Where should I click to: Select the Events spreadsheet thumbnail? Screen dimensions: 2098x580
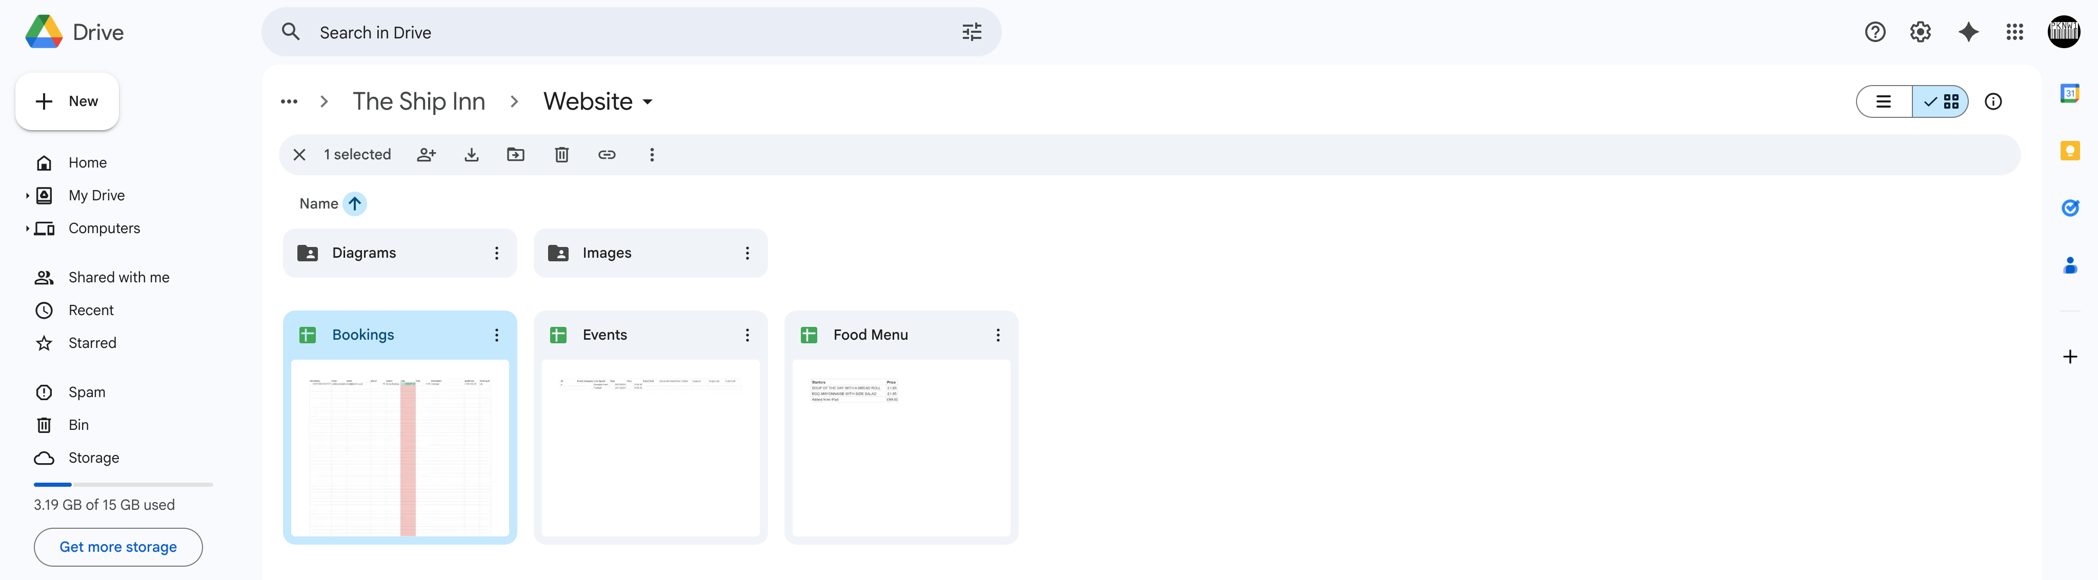point(651,448)
